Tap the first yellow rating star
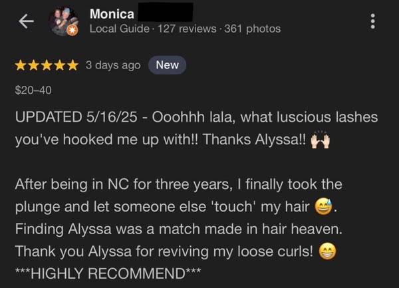Viewport: 399px width, 288px height. 20,65
